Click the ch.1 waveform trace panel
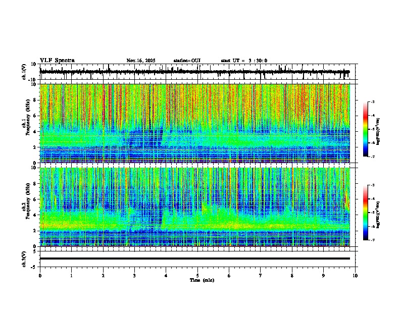 tap(197, 72)
